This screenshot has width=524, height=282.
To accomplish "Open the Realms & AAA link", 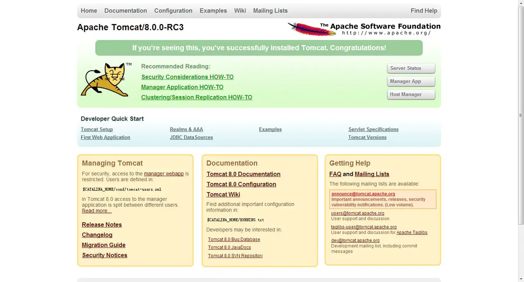I will click(186, 129).
